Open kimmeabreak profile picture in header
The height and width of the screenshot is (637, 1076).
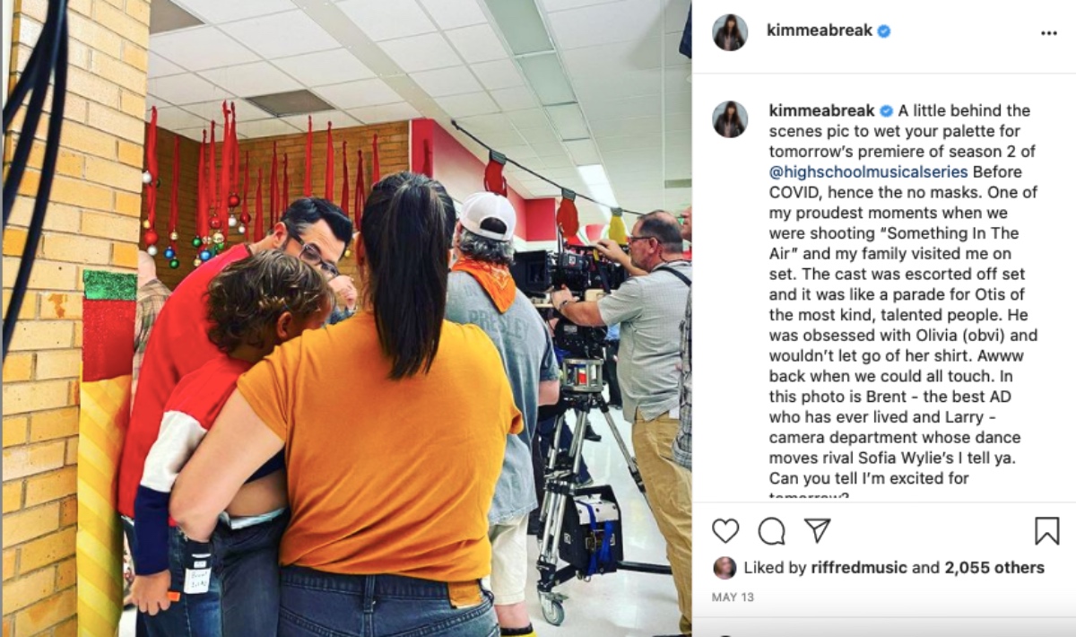(x=730, y=32)
